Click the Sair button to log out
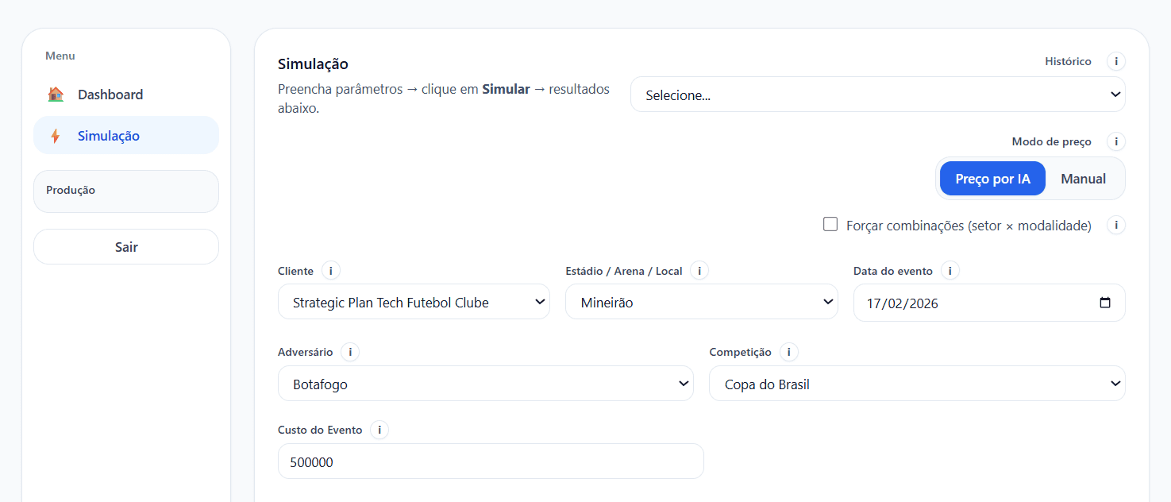The image size is (1171, 502). [x=125, y=246]
